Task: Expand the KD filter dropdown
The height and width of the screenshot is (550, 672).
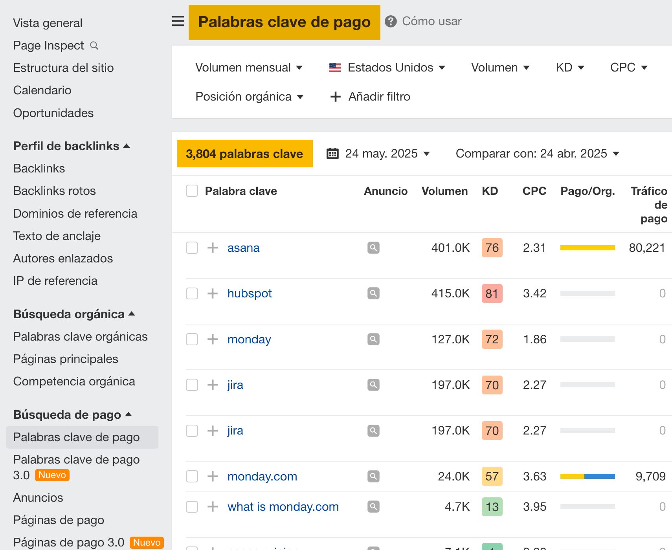Action: coord(569,67)
